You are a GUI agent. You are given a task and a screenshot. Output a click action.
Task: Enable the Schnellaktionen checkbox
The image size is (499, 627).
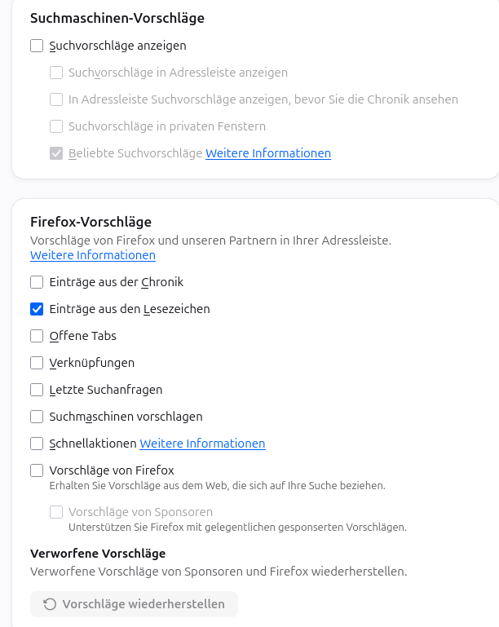tap(37, 443)
